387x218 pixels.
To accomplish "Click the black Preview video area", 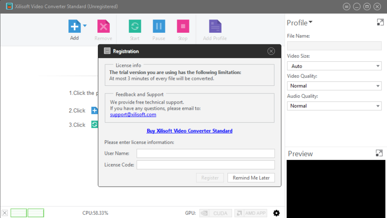I will [336, 189].
